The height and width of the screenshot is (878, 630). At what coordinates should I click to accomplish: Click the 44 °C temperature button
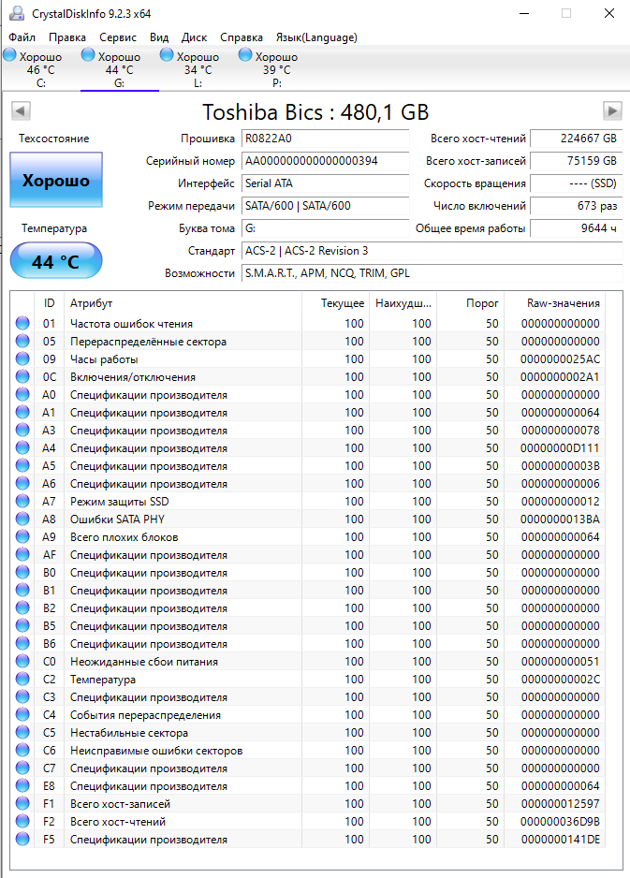(x=56, y=261)
